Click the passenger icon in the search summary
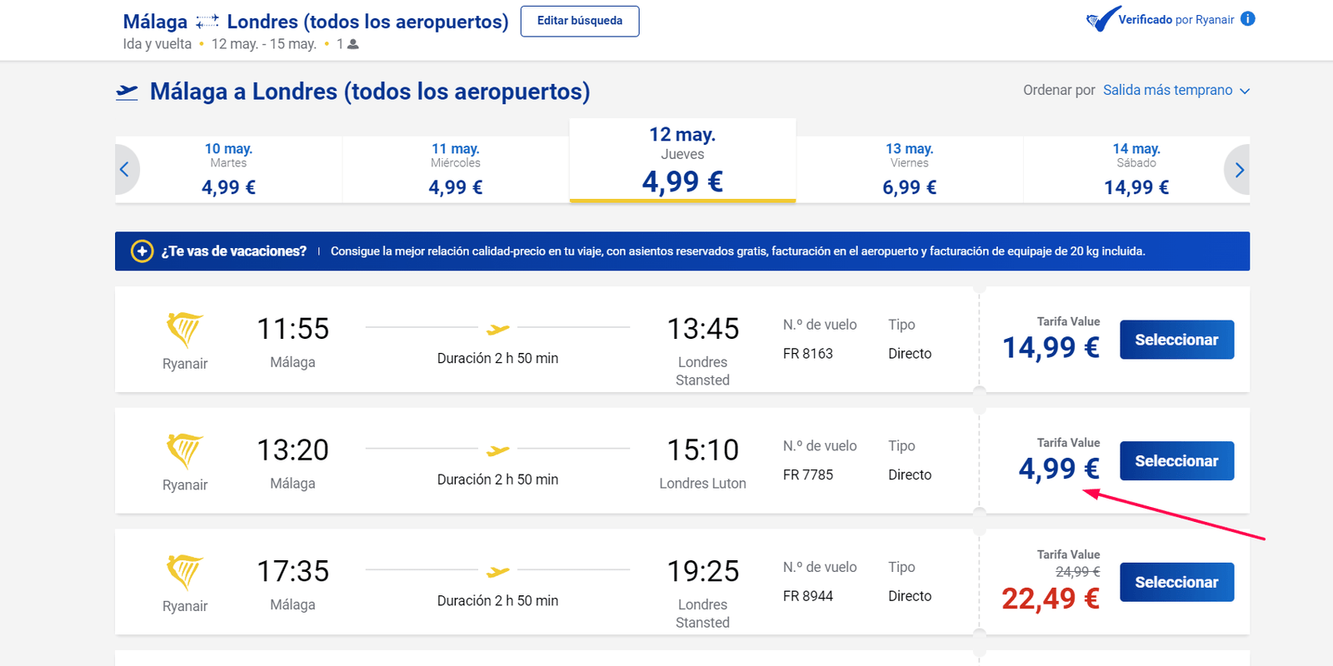Image resolution: width=1333 pixels, height=666 pixels. click(353, 44)
